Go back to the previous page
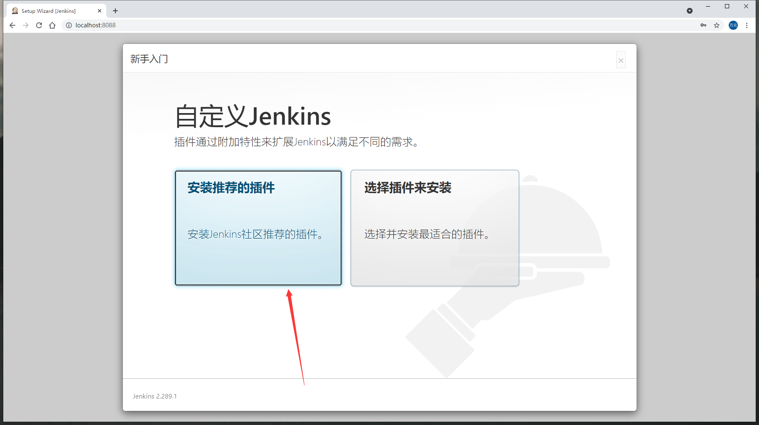 point(12,25)
